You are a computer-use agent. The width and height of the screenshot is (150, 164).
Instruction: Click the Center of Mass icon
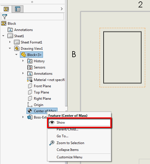[30, 111]
